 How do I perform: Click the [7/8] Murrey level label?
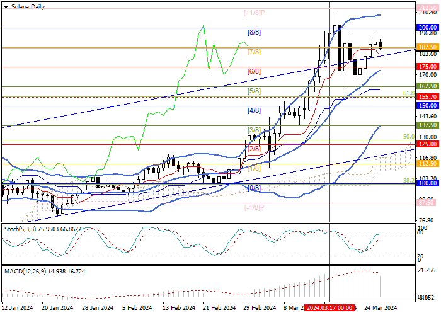254,52
